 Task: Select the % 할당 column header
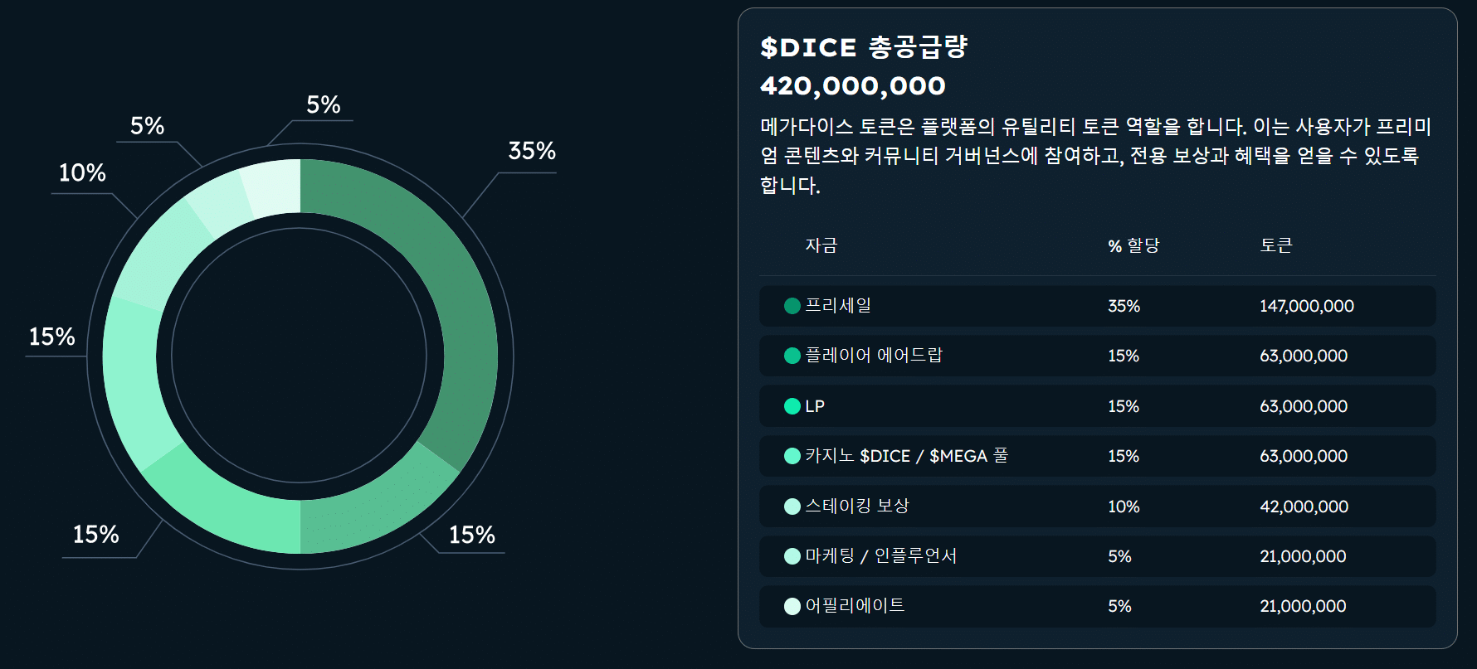1133,245
